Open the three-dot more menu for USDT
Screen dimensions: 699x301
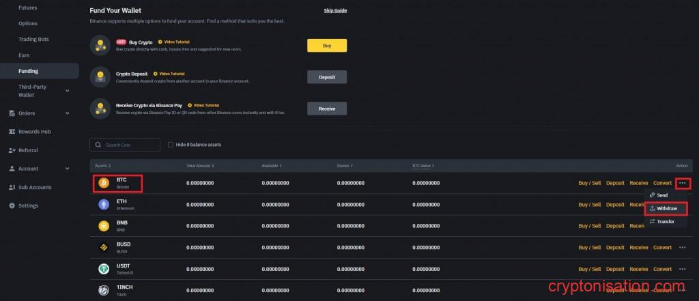(x=683, y=269)
